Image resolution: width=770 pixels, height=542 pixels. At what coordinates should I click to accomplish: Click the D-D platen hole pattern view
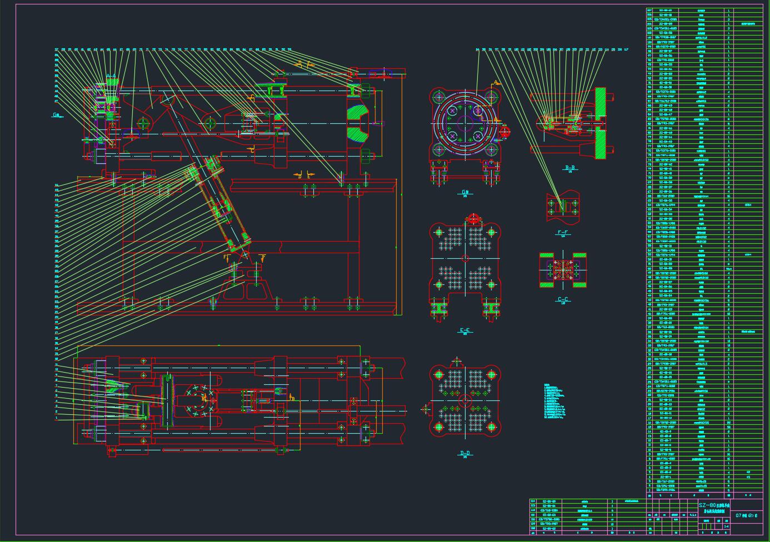click(465, 401)
